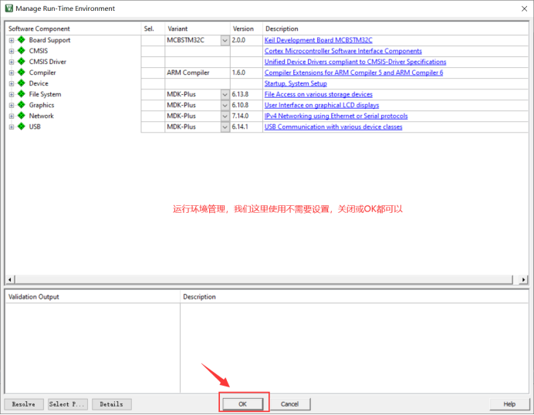
Task: Open File Access on various storage devices link
Action: click(319, 94)
